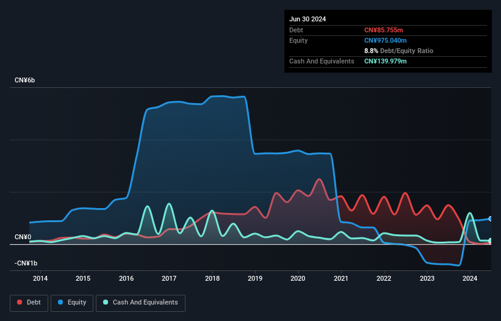This screenshot has width=501, height=321.
Task: Click the blue Equity legend dot
Action: pos(60,302)
